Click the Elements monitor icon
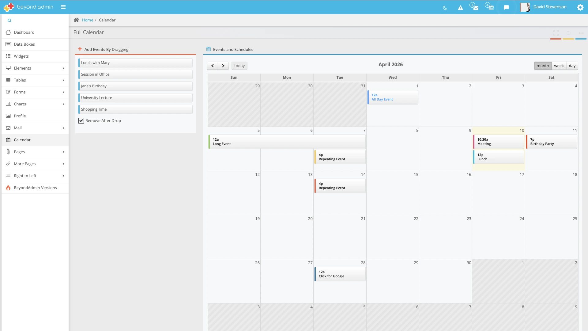Screen dimensions: 588x331 [8, 68]
